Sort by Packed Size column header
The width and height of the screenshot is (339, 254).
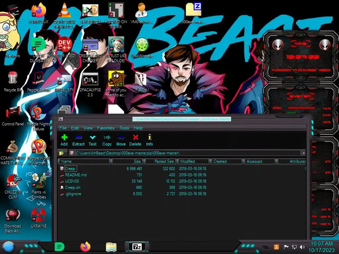pos(161,161)
